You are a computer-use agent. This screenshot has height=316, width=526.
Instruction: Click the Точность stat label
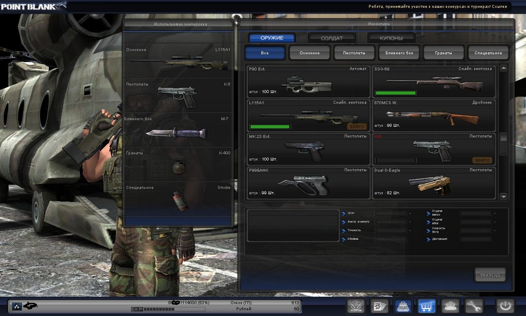[x=354, y=230]
